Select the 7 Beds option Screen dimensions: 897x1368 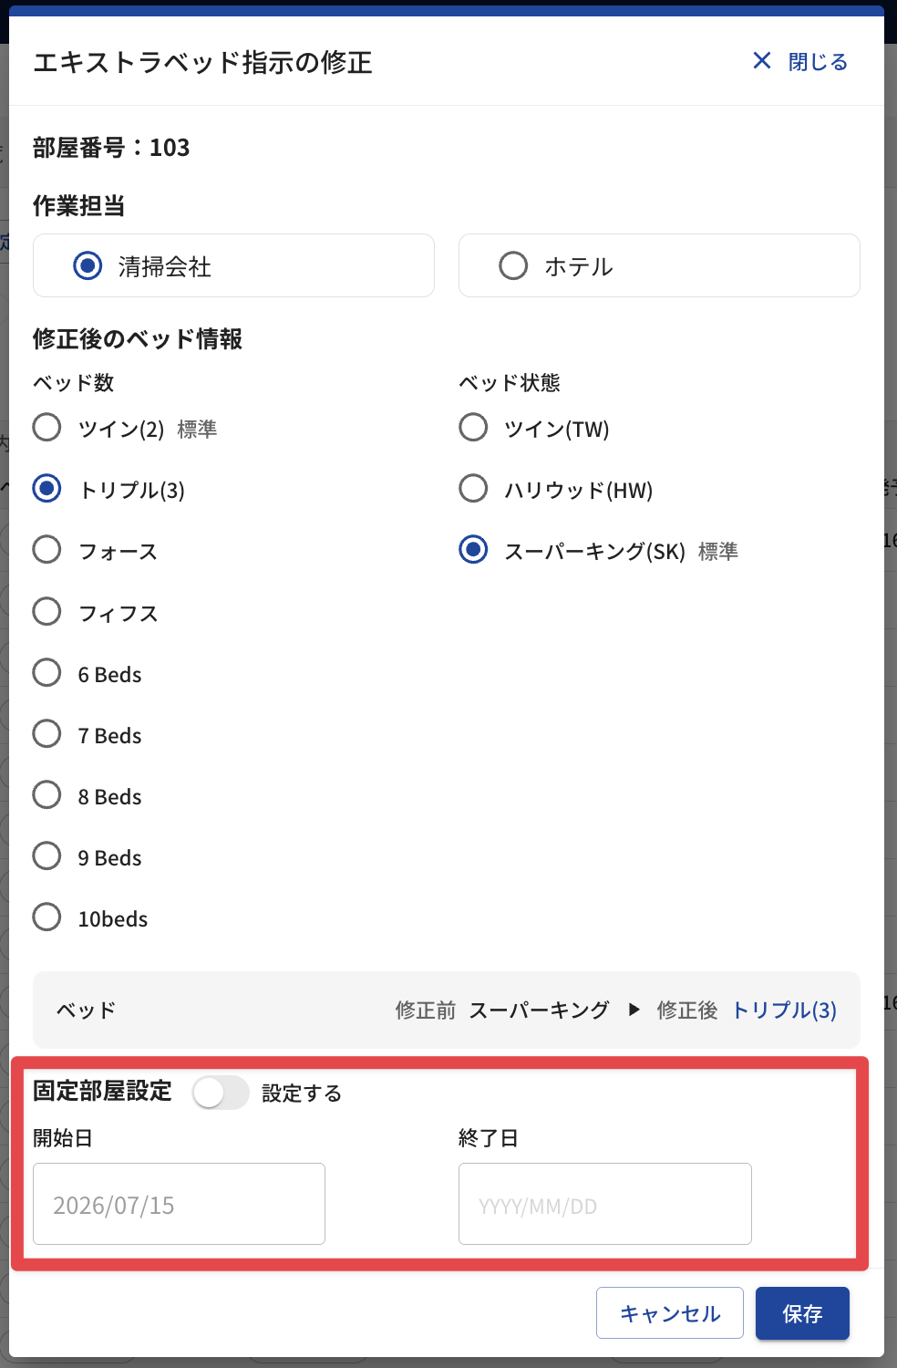click(46, 733)
